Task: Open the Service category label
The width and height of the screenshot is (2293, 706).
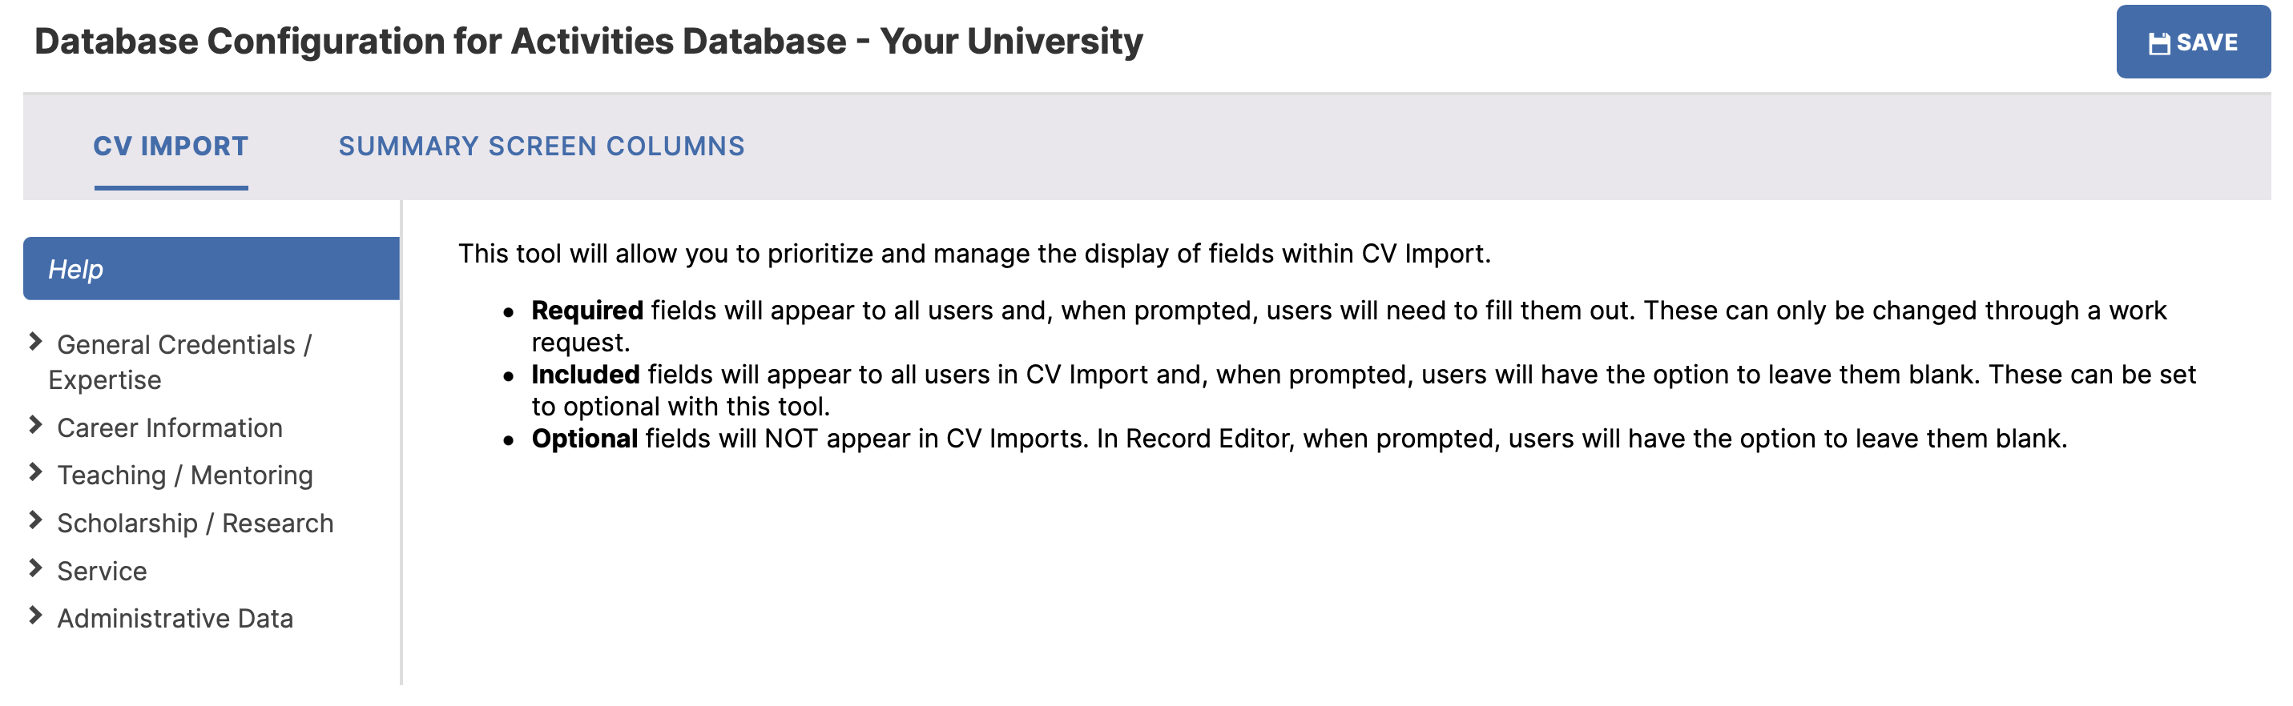Action: click(x=103, y=571)
